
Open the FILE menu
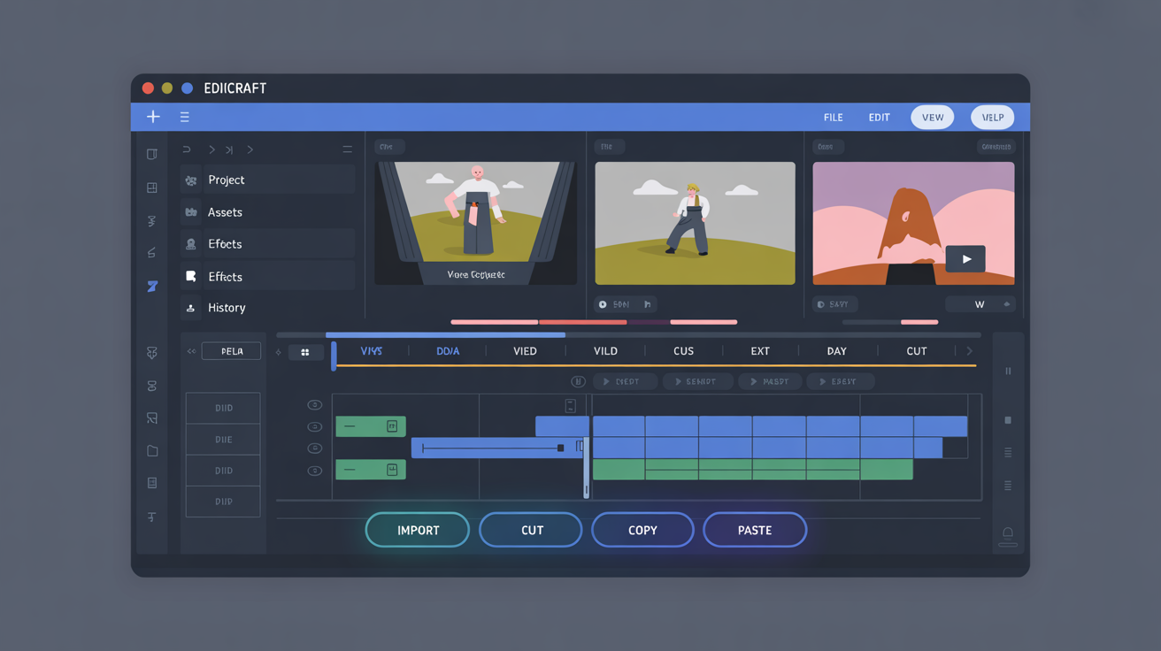[x=833, y=117]
